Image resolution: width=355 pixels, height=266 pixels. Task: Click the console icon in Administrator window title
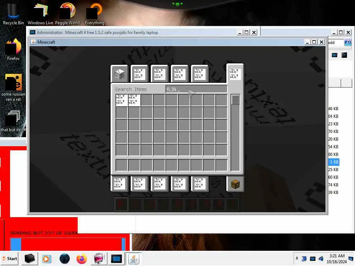click(x=33, y=32)
